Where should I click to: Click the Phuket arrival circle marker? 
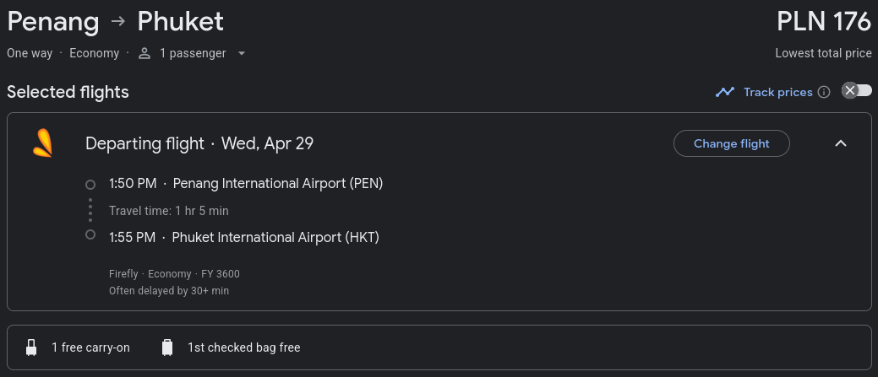(90, 234)
